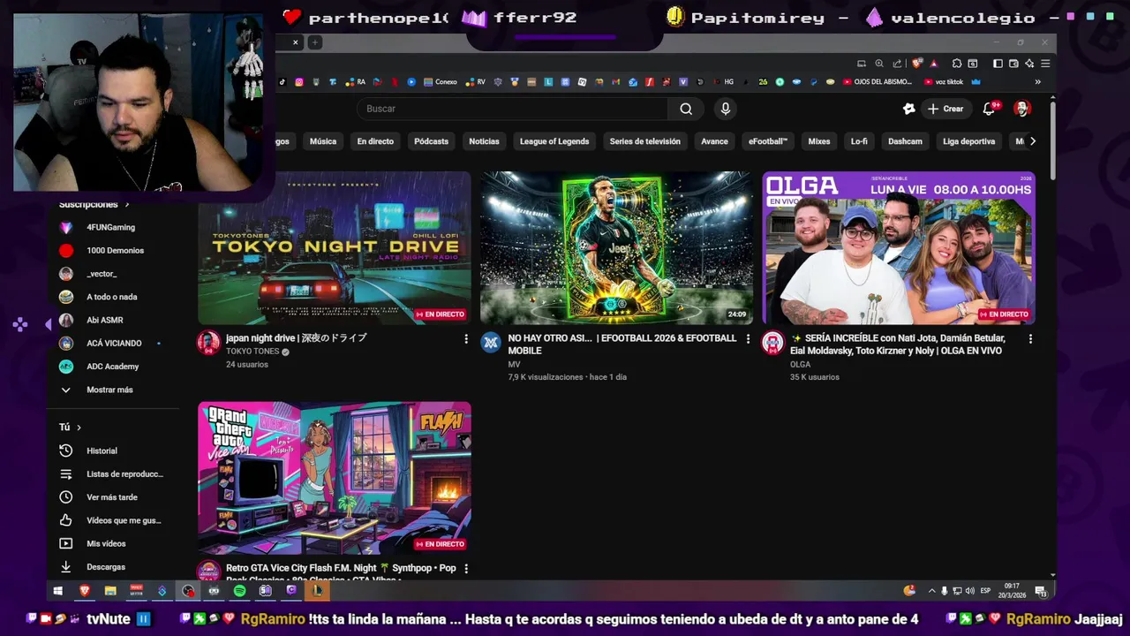Image resolution: width=1130 pixels, height=636 pixels.
Task: Click the japan night drive video title
Action: click(x=296, y=338)
